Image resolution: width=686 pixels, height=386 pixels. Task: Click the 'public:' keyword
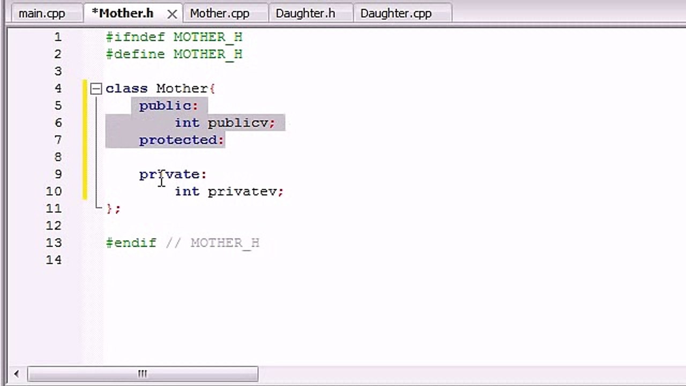[x=168, y=106]
